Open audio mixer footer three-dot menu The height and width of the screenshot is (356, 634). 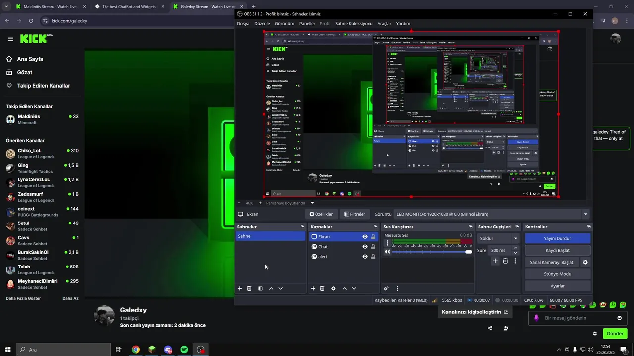[x=397, y=288]
